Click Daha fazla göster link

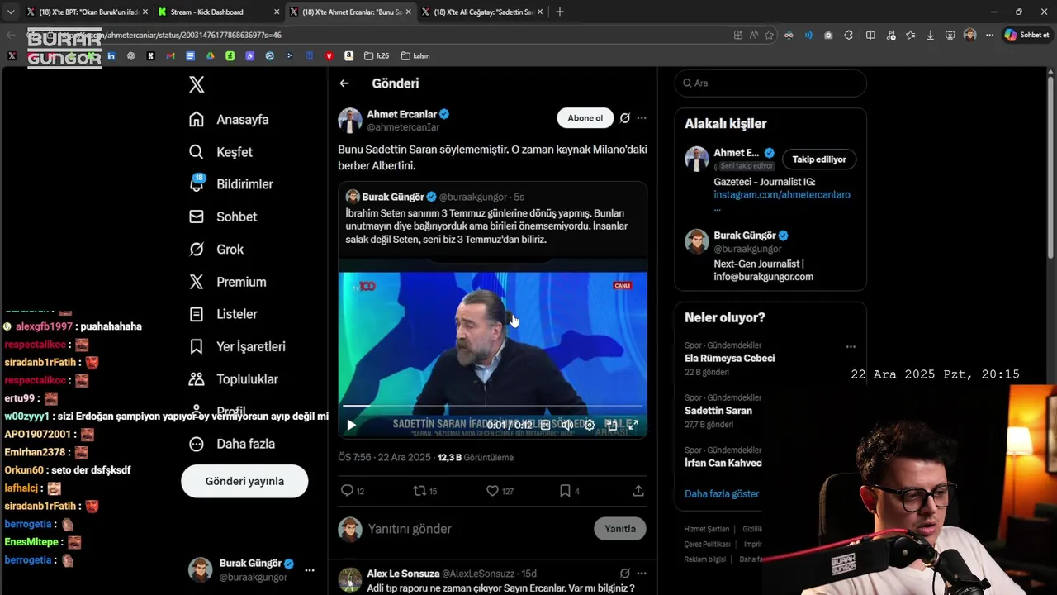pyautogui.click(x=722, y=494)
